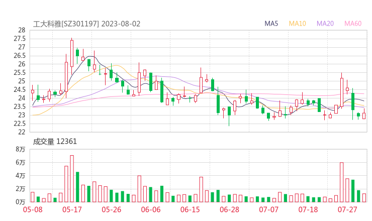The width and height of the screenshot is (372, 221).
Task: Click the tallest red volume bar above 7万
Action: coord(72,179)
